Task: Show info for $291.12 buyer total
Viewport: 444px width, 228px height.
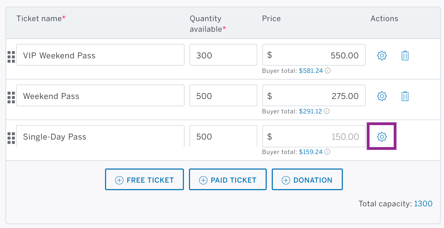Action: [327, 111]
